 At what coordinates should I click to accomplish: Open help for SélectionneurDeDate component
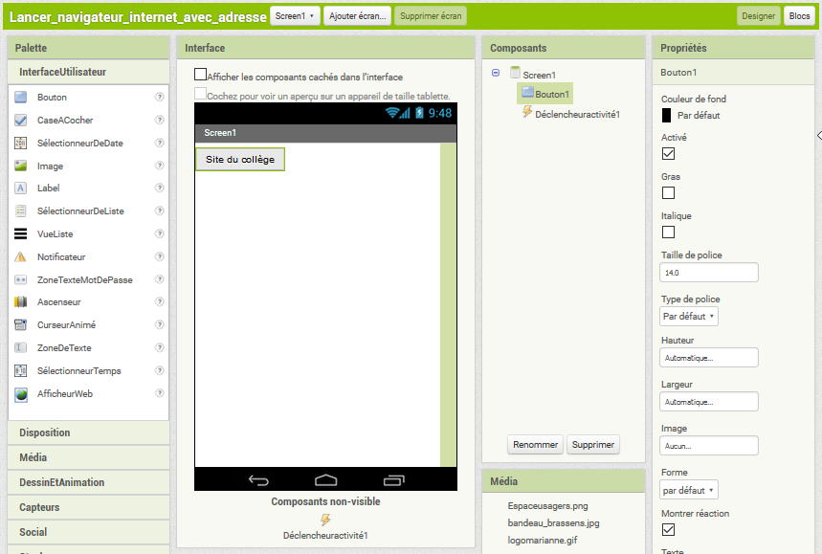pos(160,143)
